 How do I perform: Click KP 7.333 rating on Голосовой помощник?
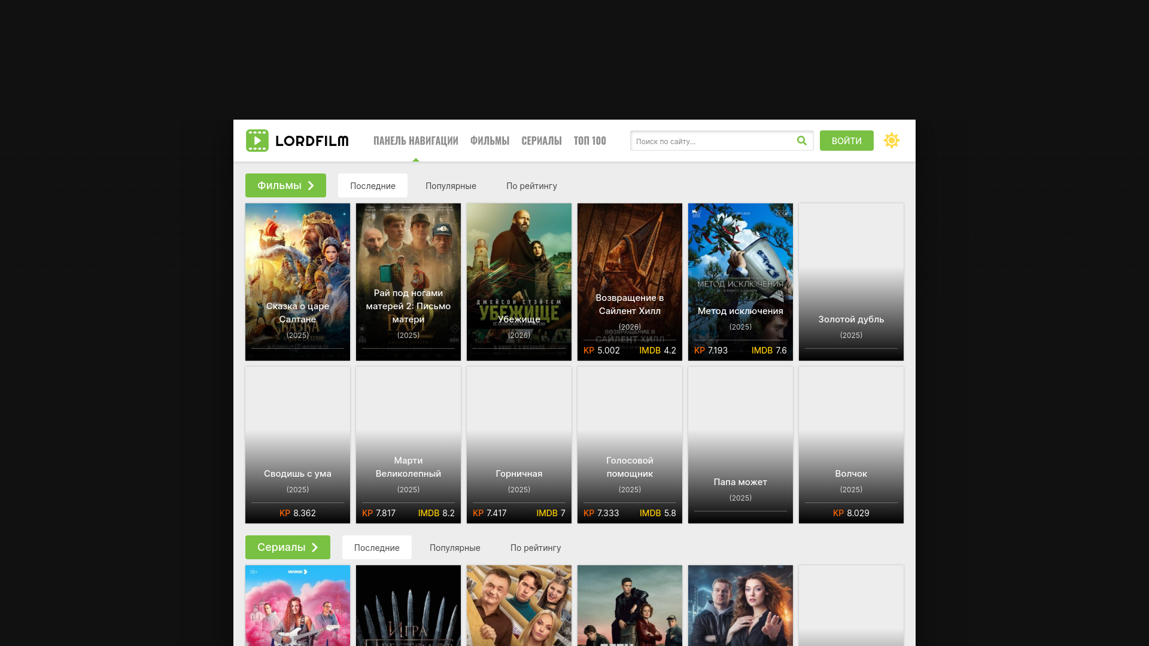(x=601, y=513)
